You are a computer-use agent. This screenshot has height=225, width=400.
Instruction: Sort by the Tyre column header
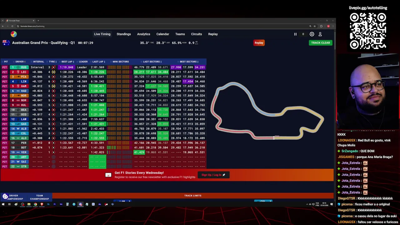pyautogui.click(x=52, y=62)
